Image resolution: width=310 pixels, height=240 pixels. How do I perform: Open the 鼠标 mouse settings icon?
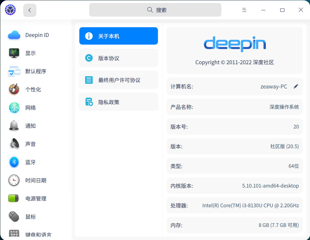(x=14, y=217)
